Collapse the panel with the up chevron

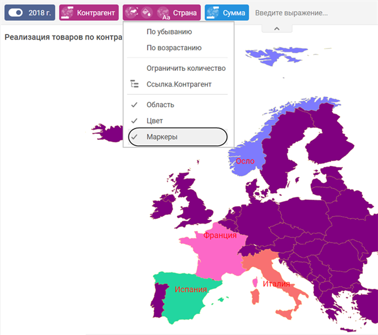click(277, 28)
